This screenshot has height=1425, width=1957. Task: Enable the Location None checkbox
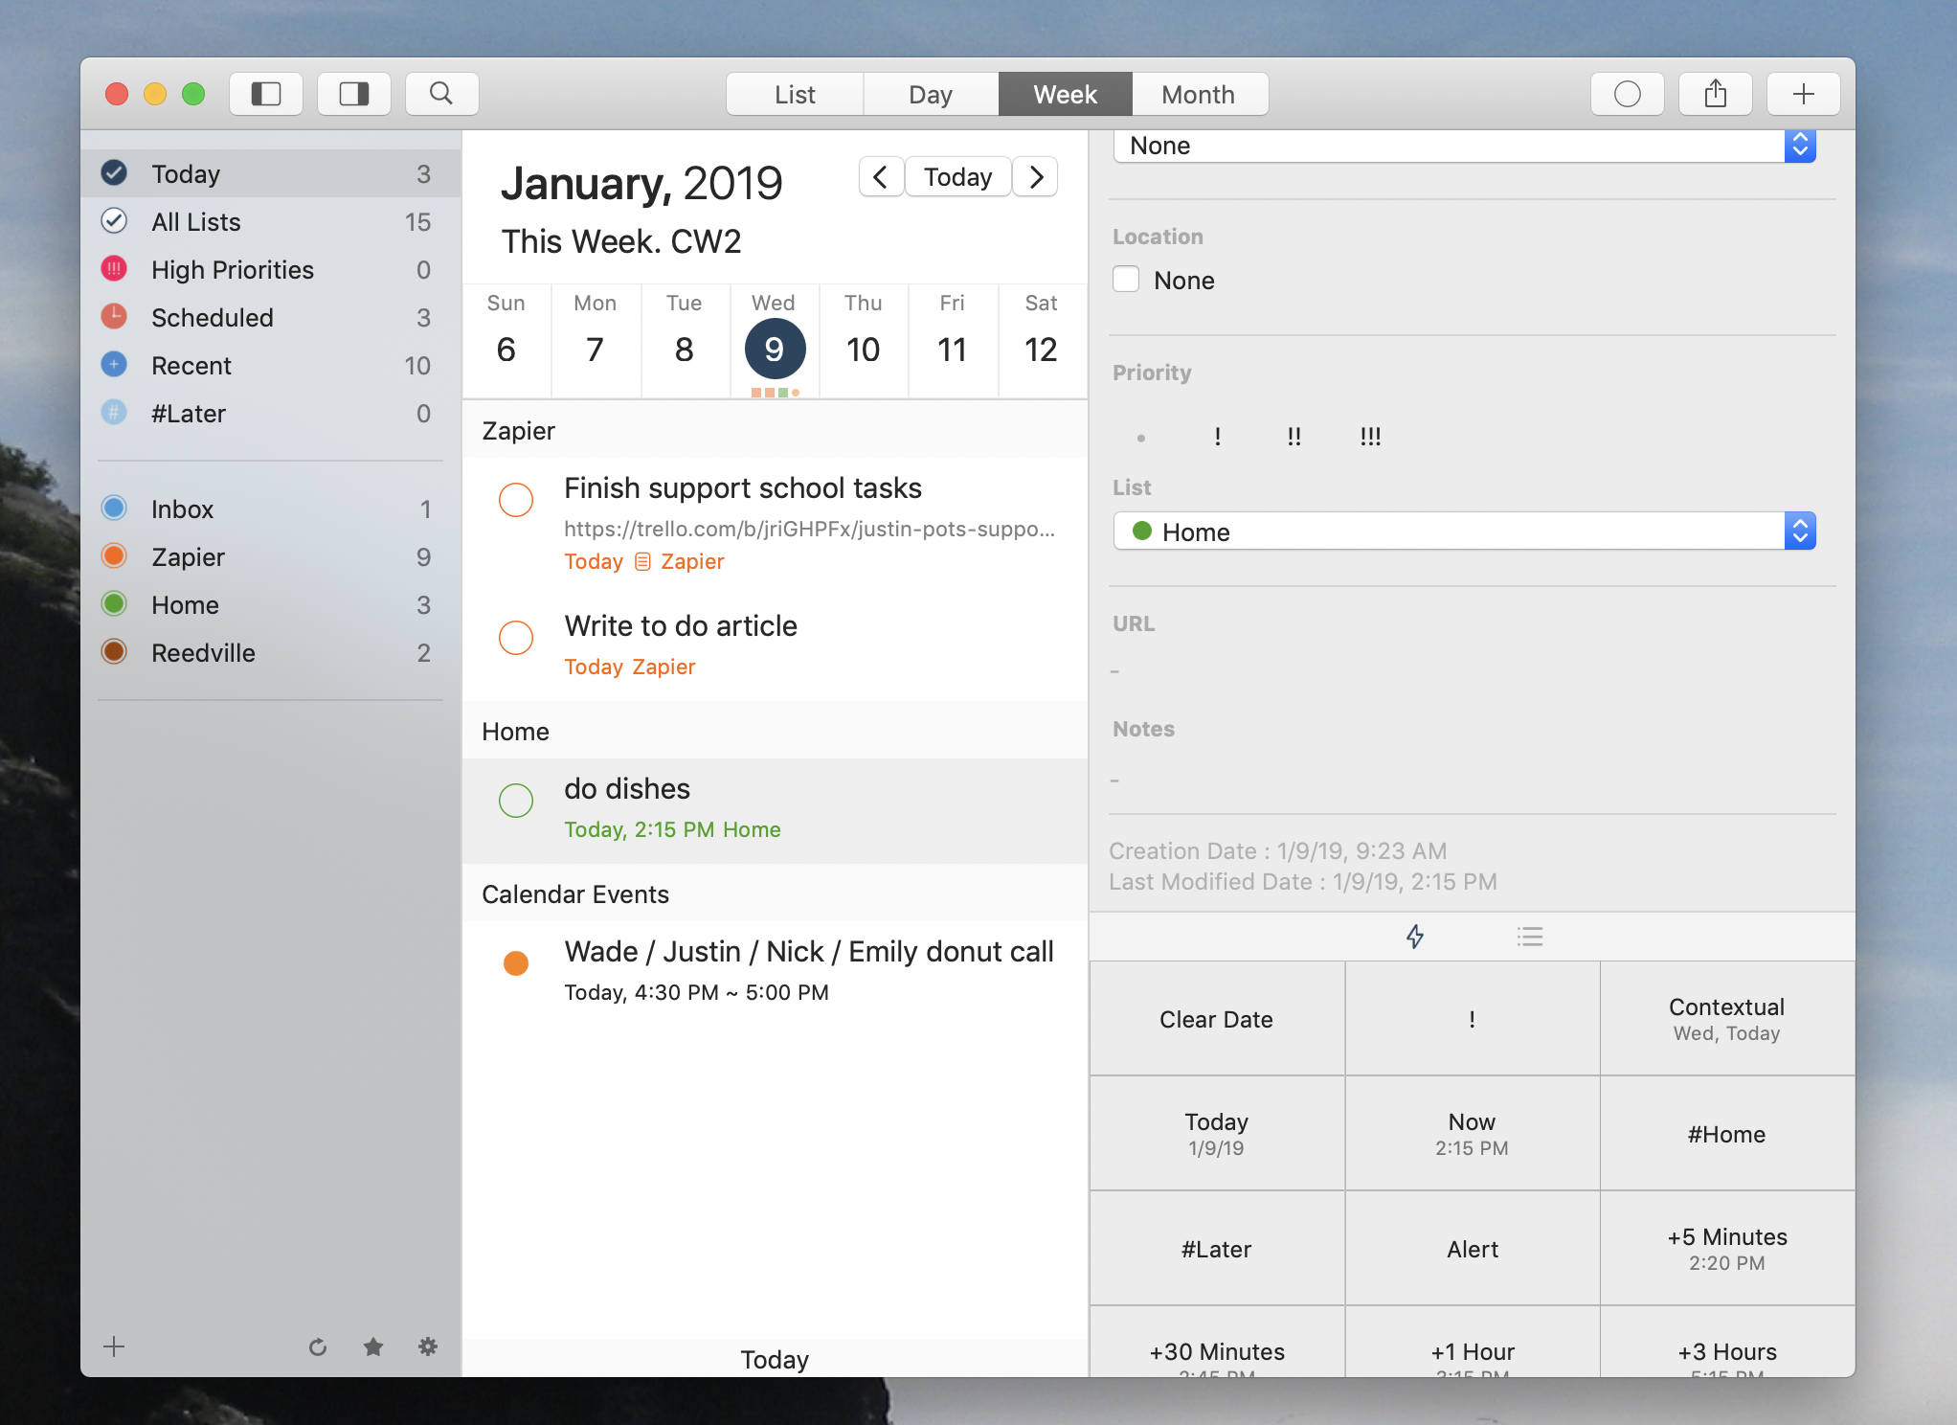[x=1126, y=280]
